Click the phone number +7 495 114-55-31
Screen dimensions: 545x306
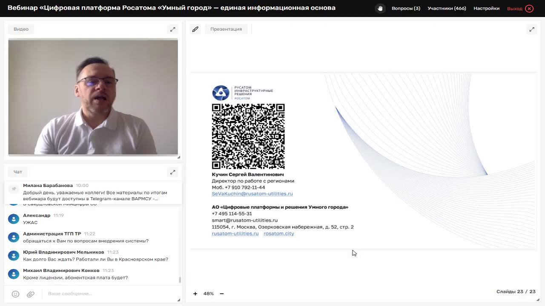click(232, 214)
